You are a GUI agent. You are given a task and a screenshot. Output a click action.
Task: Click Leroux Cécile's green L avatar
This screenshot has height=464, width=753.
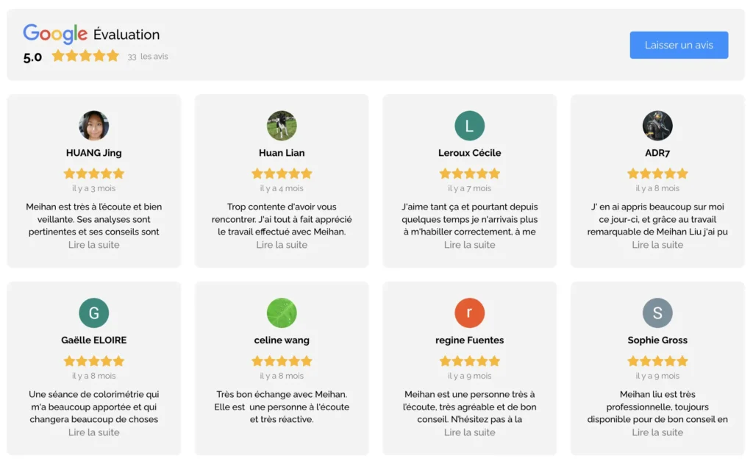470,126
